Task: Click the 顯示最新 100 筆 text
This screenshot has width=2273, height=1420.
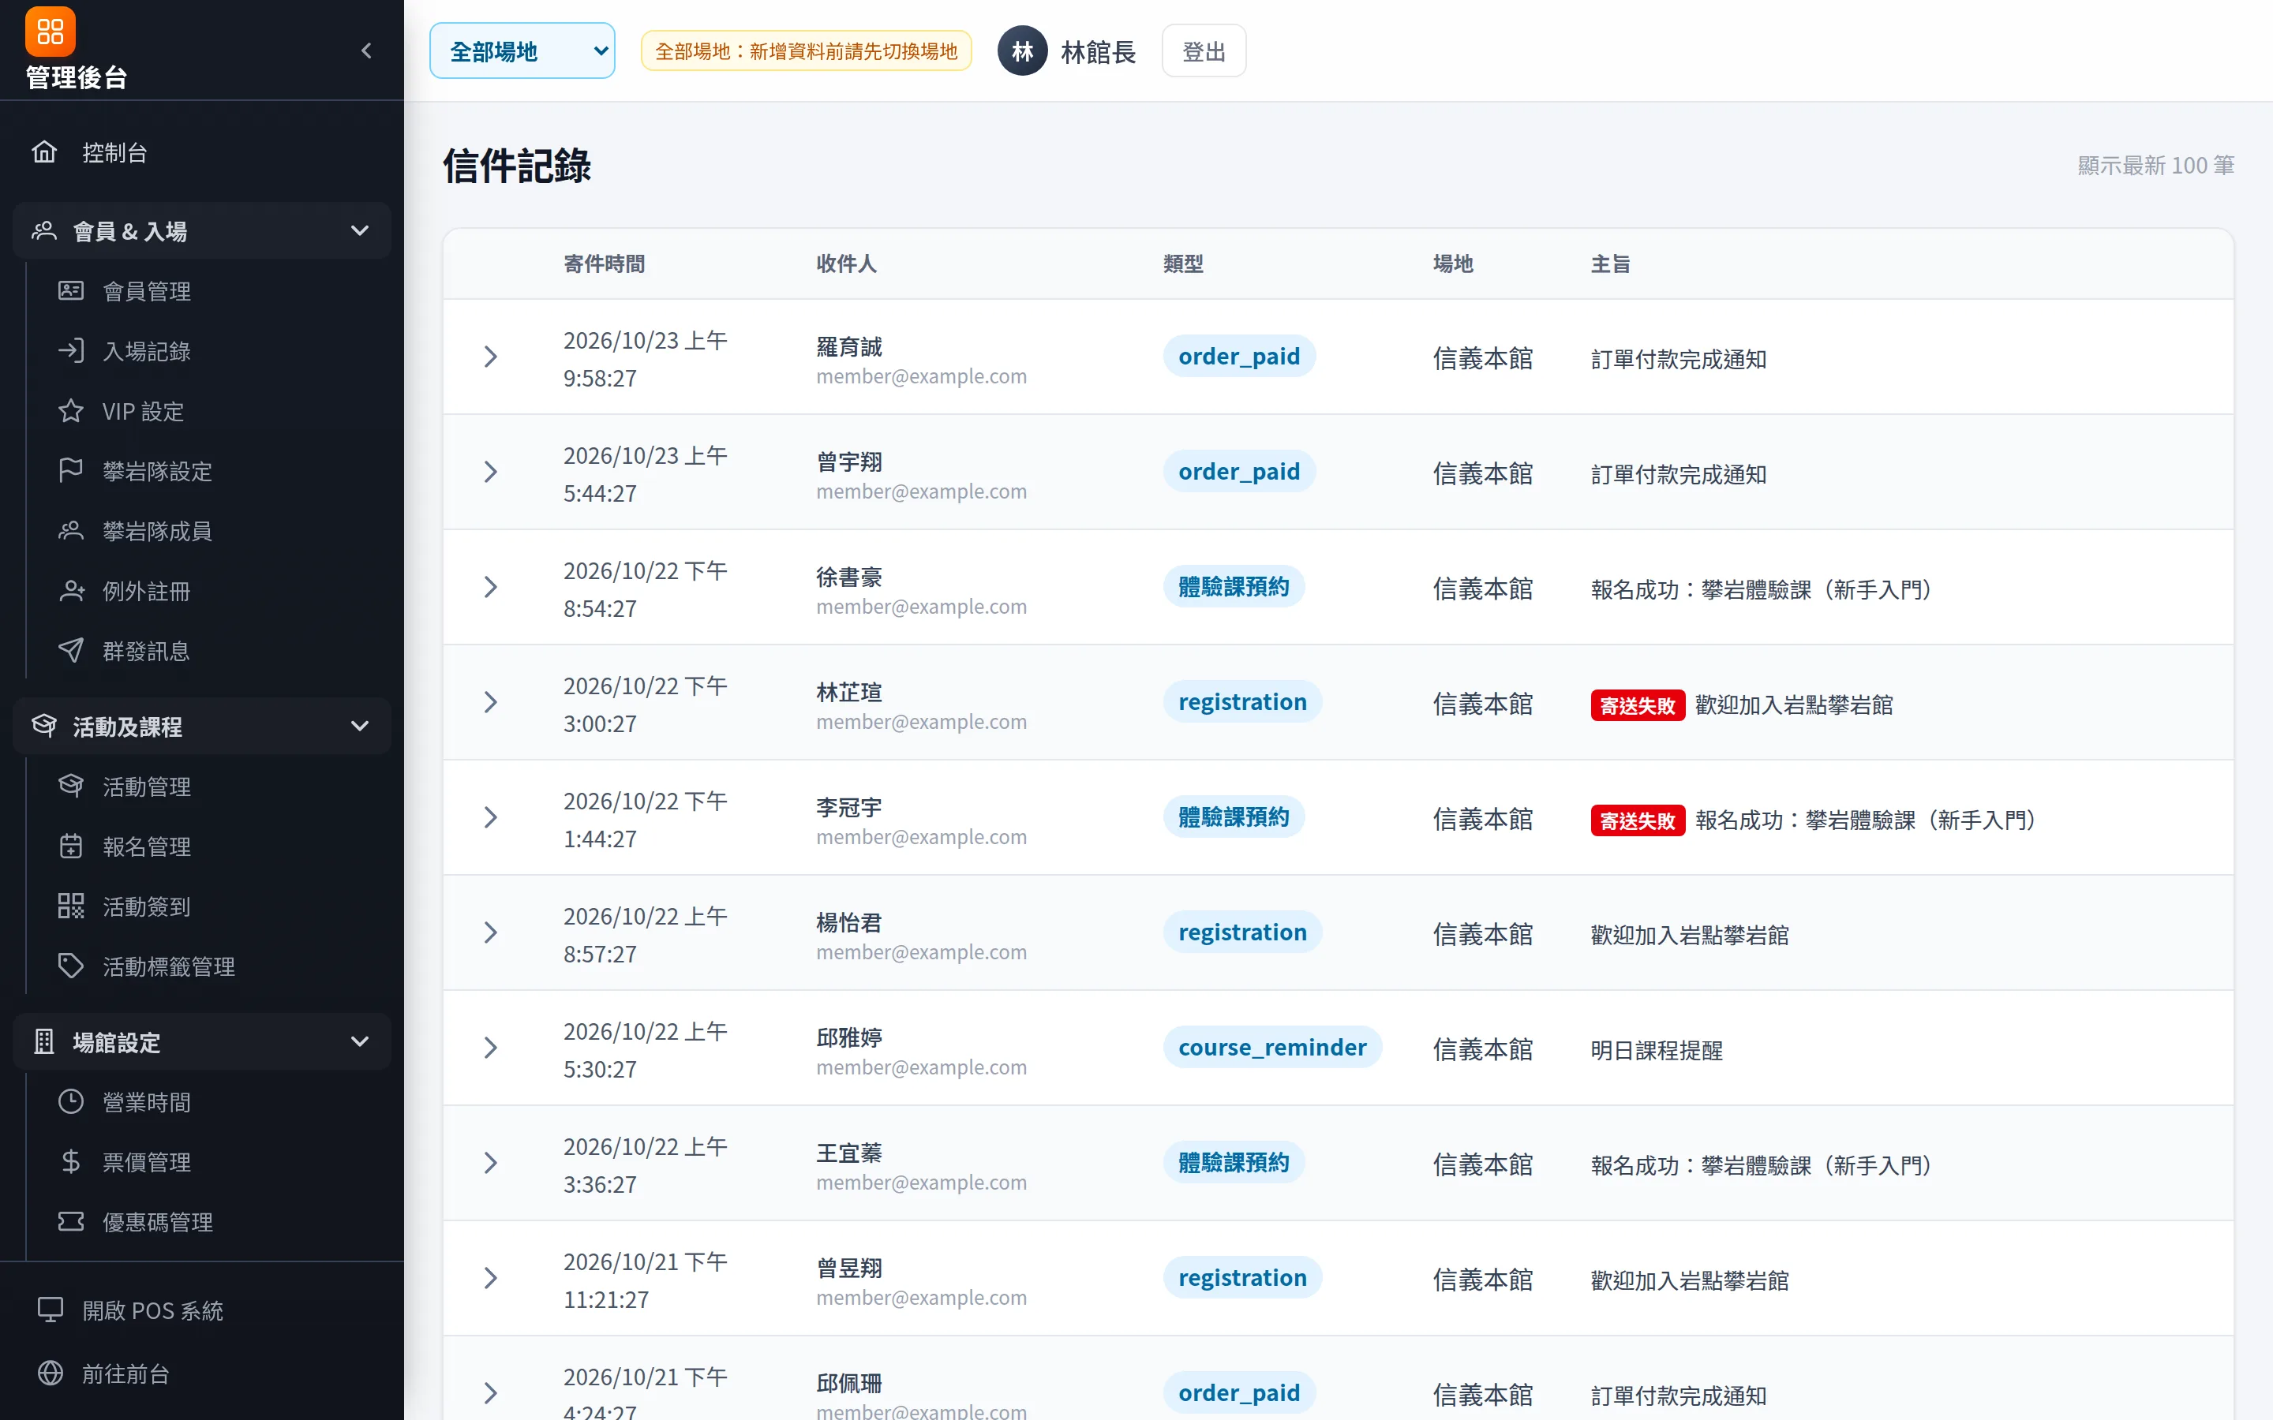Action: click(2155, 166)
